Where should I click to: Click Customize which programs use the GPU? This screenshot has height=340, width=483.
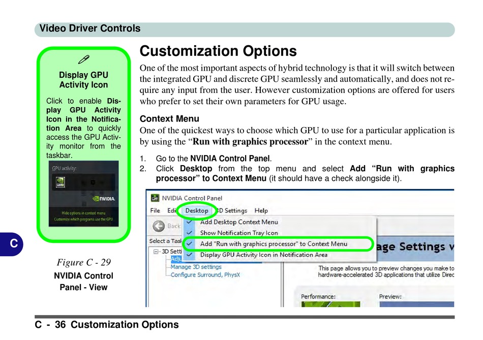83,219
